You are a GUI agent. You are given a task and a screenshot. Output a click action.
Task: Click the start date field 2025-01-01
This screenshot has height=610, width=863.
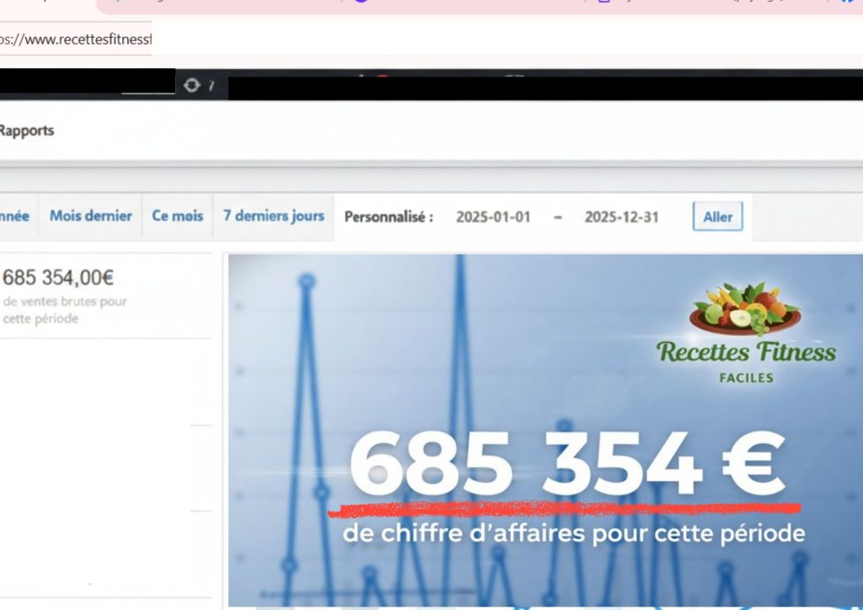[493, 217]
